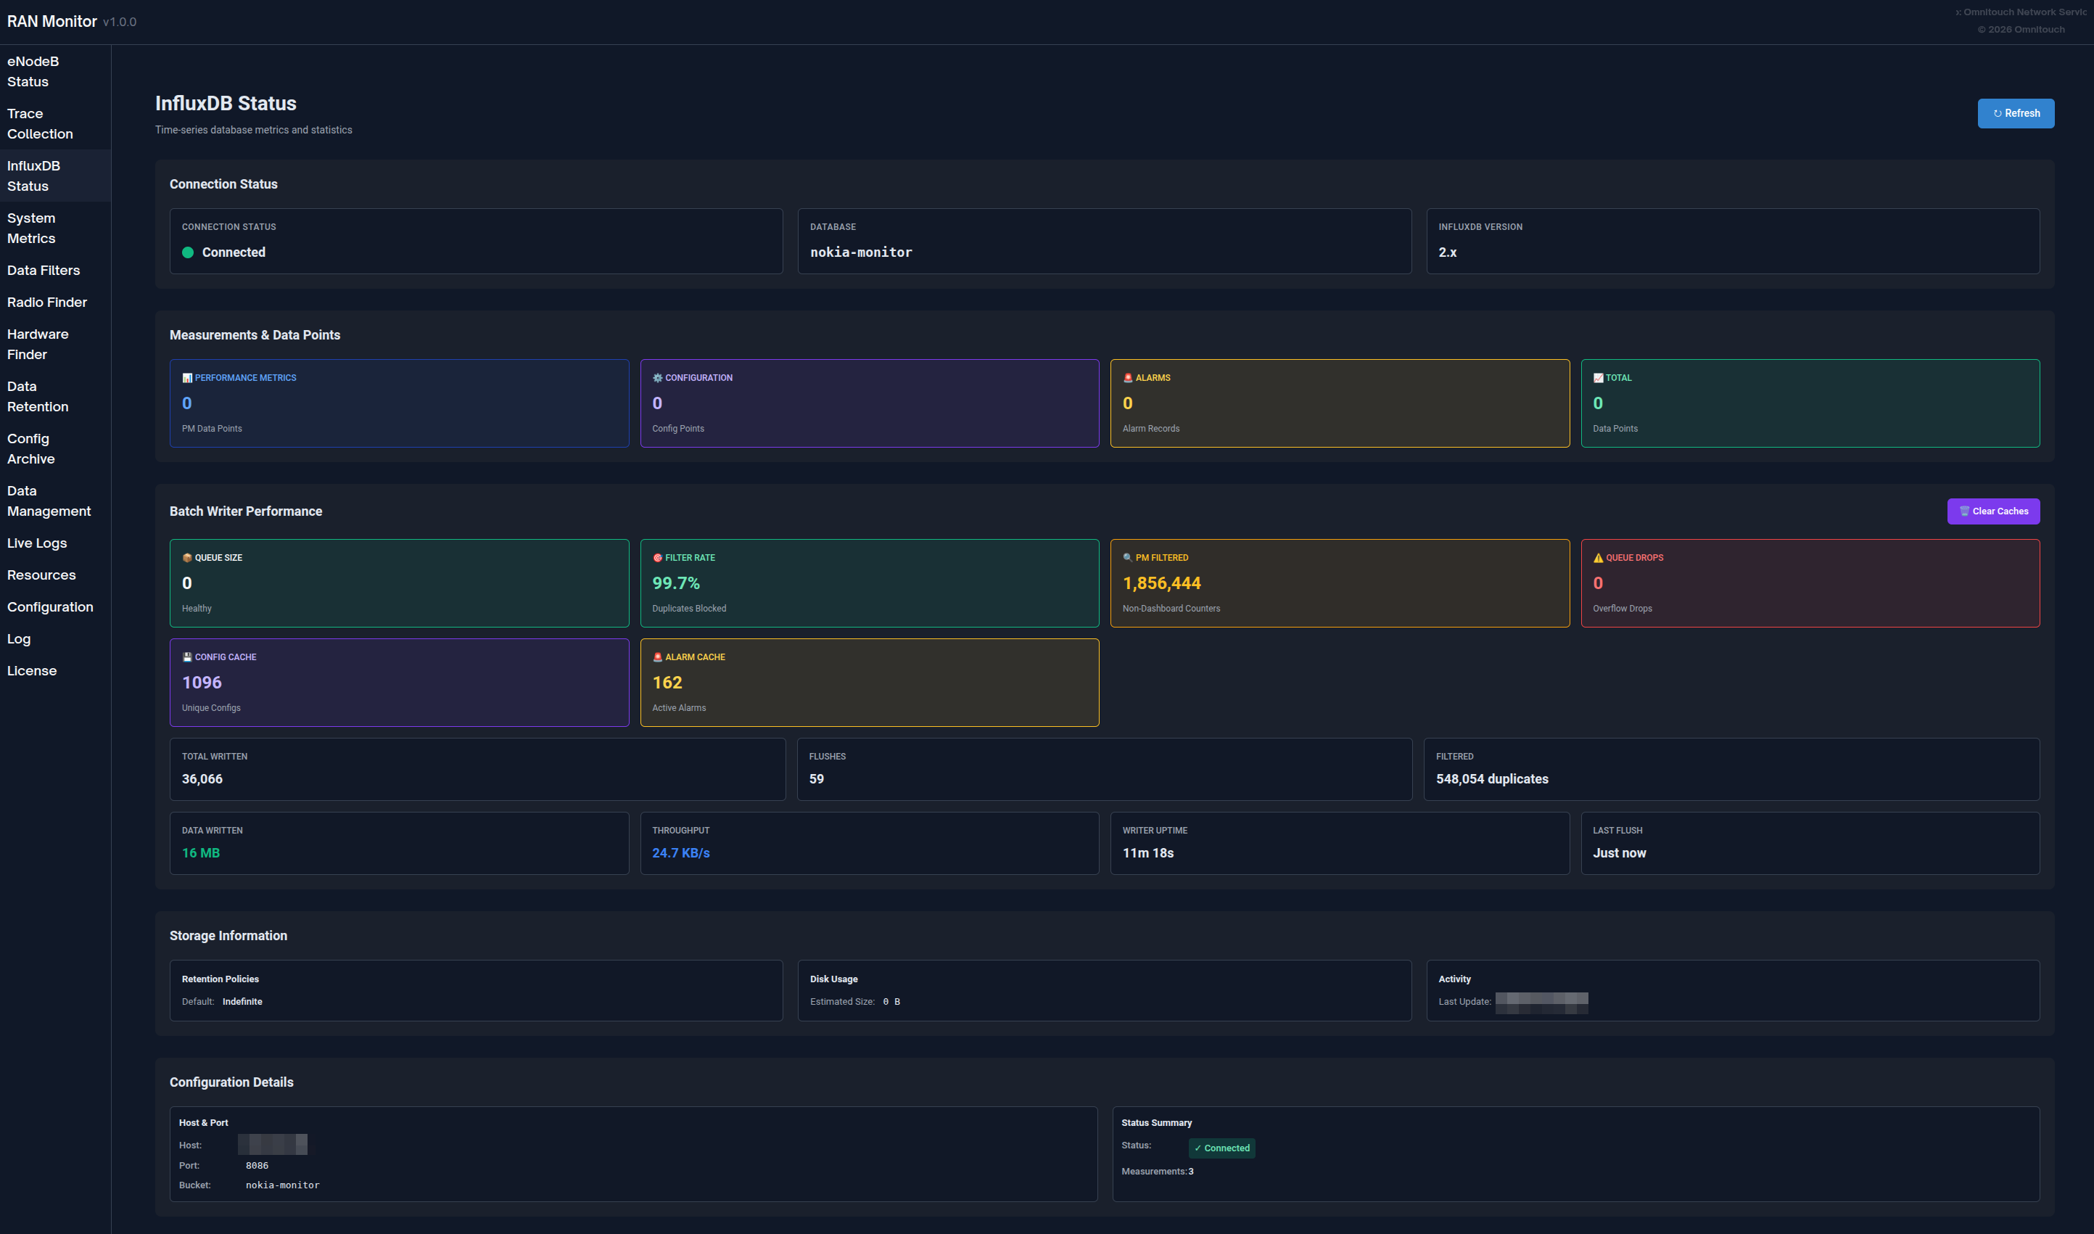Click the warning triangle icon on Queue Drops card

(1599, 557)
